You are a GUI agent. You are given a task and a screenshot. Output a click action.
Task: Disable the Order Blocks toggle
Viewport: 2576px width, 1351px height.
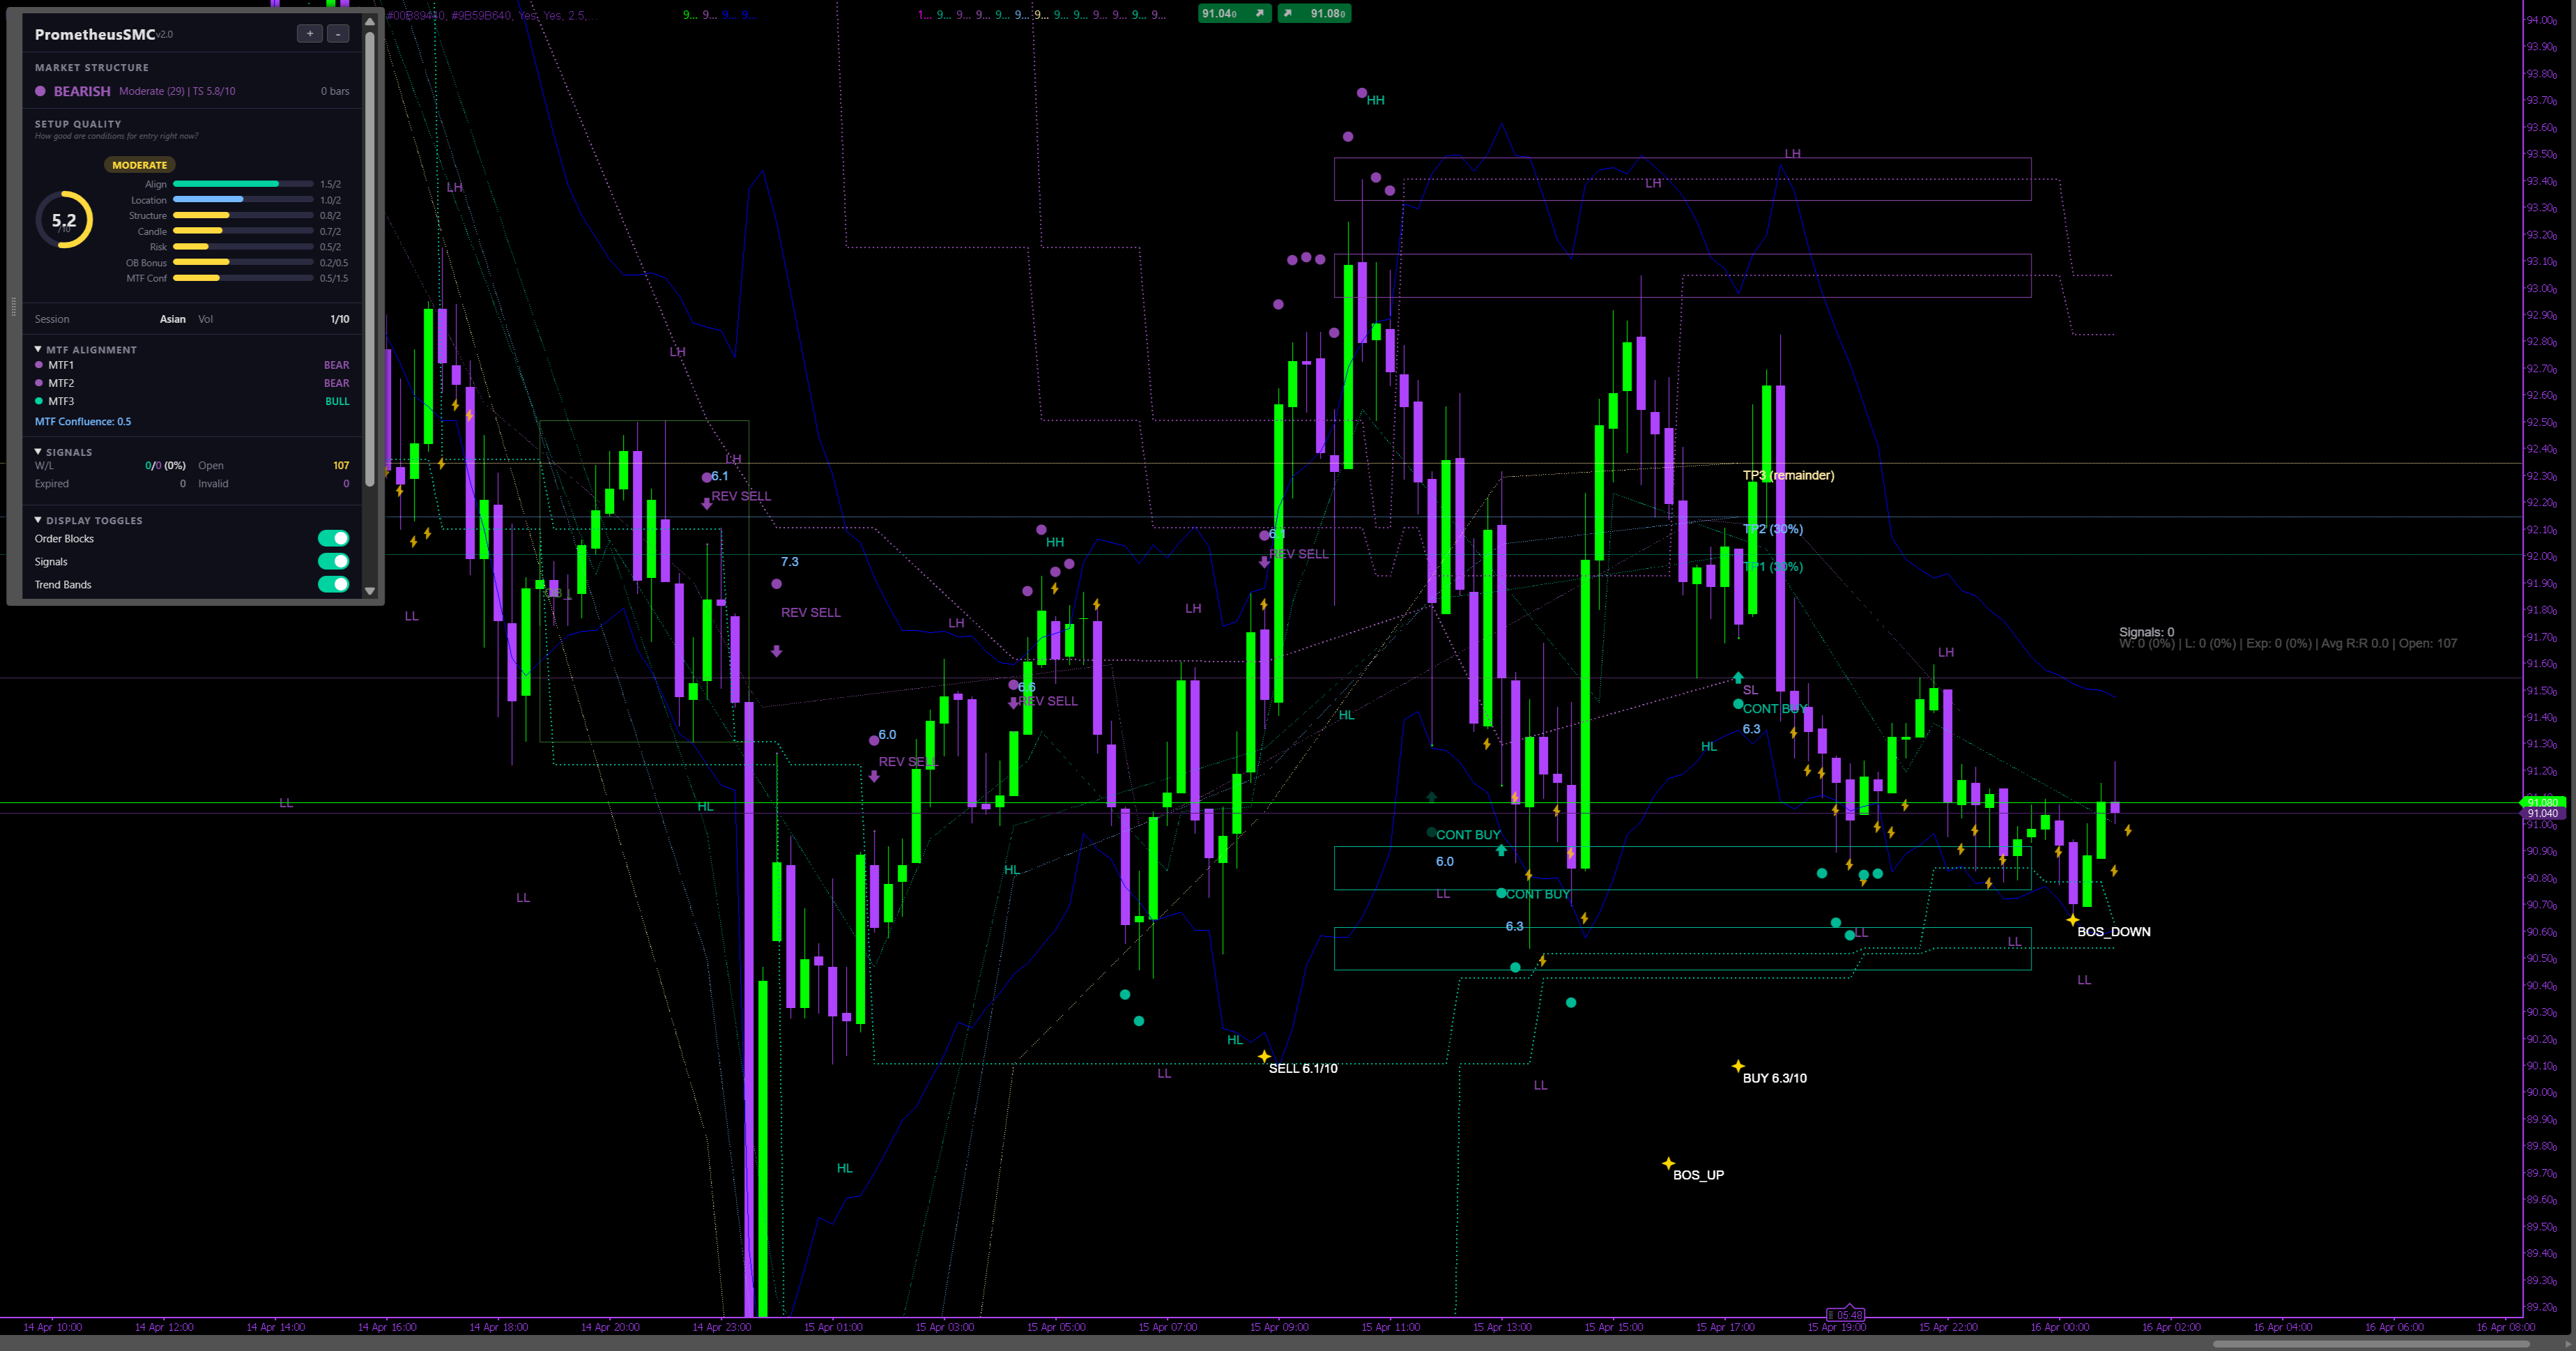coord(333,538)
